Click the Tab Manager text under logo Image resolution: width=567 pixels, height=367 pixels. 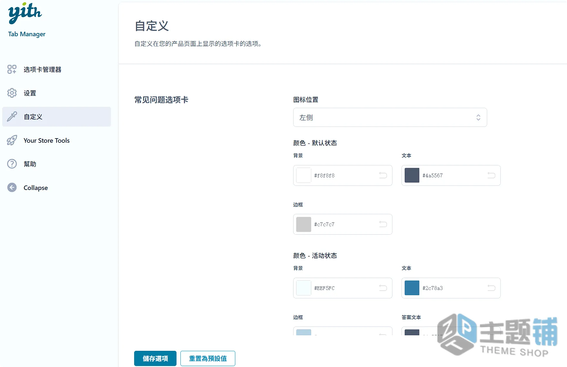[x=27, y=34]
